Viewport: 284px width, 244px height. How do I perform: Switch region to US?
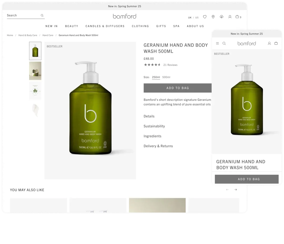point(197,18)
